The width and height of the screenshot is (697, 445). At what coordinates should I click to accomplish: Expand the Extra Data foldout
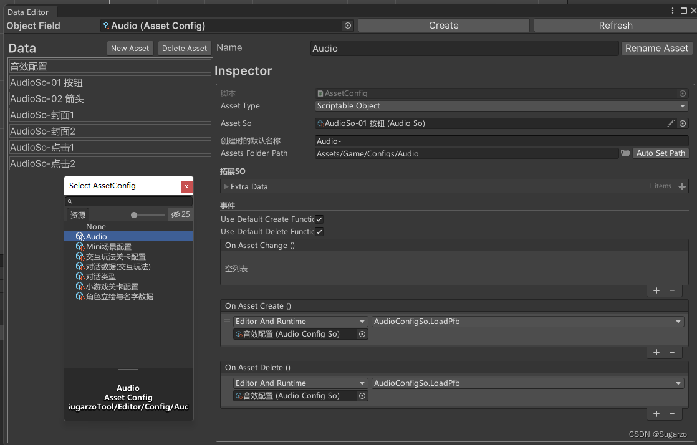pos(226,187)
